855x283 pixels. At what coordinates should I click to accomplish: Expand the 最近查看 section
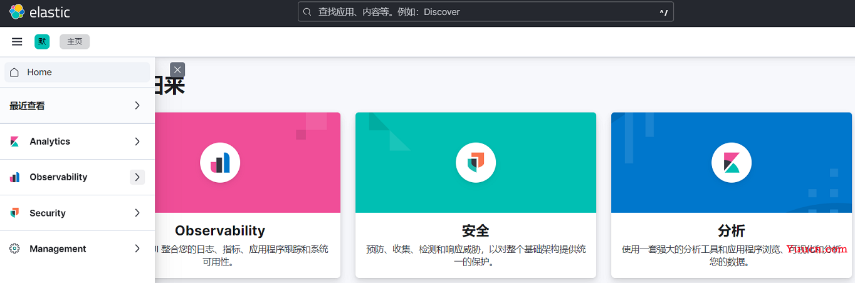(77, 106)
